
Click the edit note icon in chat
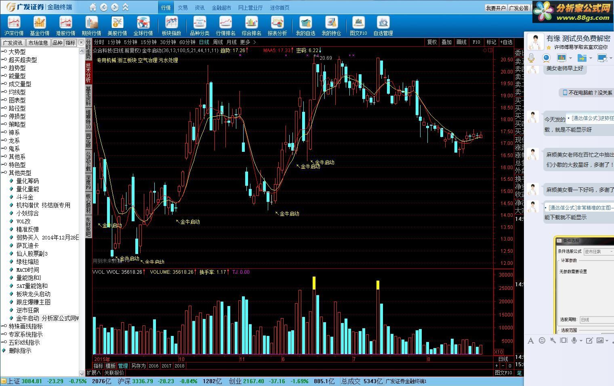click(x=589, y=341)
